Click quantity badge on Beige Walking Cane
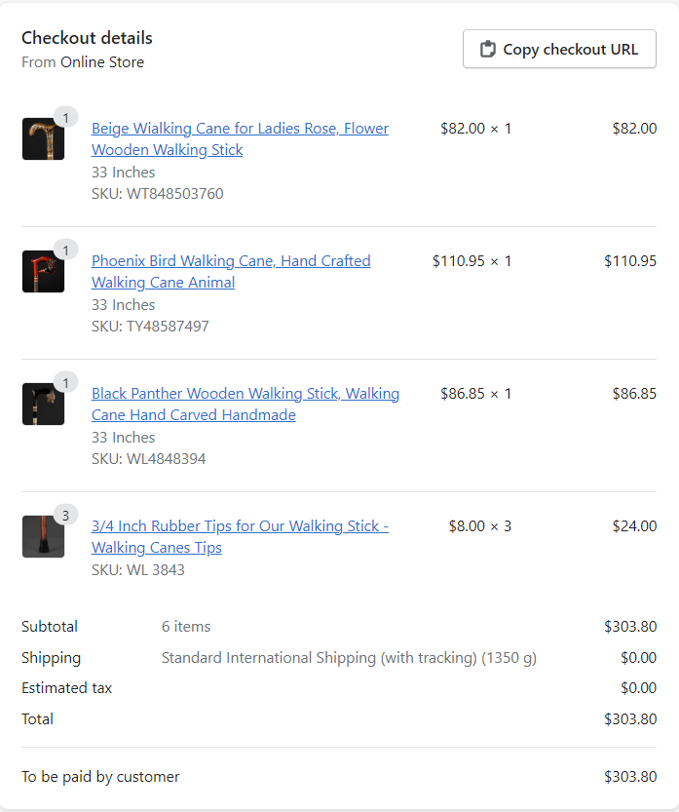This screenshot has width=679, height=812. (x=66, y=118)
